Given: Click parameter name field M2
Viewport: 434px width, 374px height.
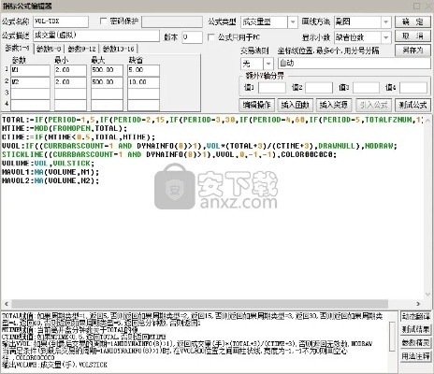Looking at the screenshot, I should click(30, 82).
